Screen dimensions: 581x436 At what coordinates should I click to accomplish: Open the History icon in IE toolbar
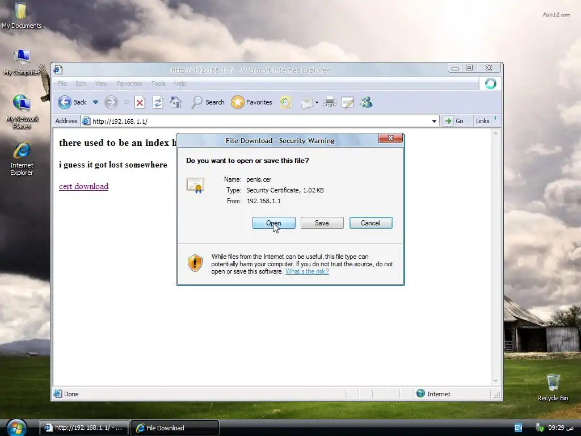(x=286, y=102)
